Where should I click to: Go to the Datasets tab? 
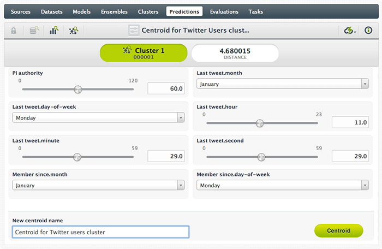tap(52, 11)
